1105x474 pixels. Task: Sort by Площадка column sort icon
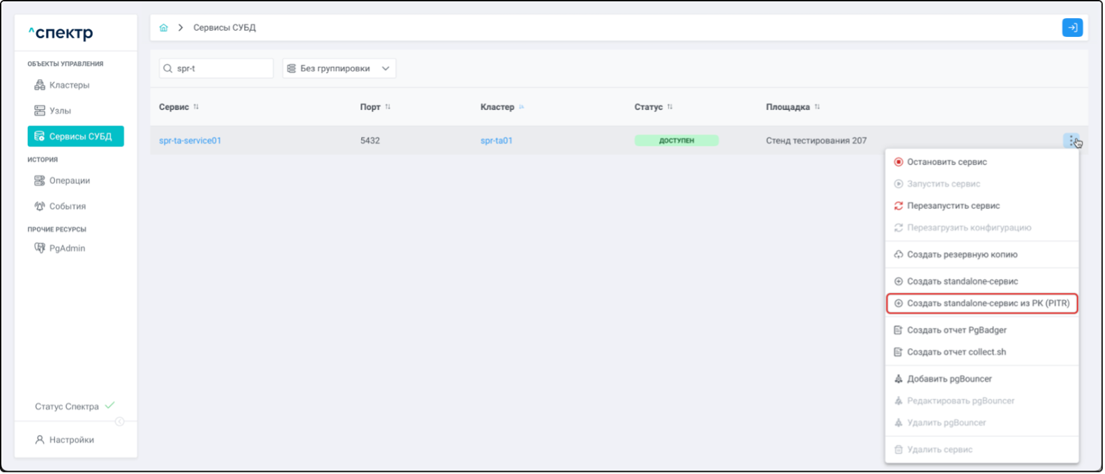coord(817,107)
